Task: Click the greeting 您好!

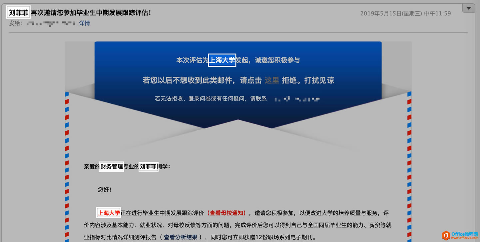Action: coord(105,190)
